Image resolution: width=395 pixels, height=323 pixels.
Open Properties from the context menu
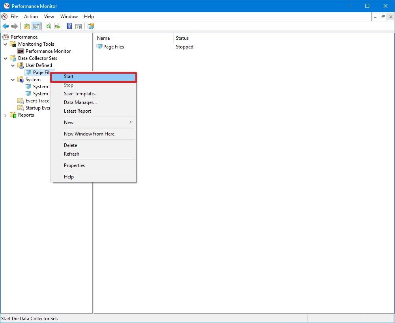(x=74, y=165)
